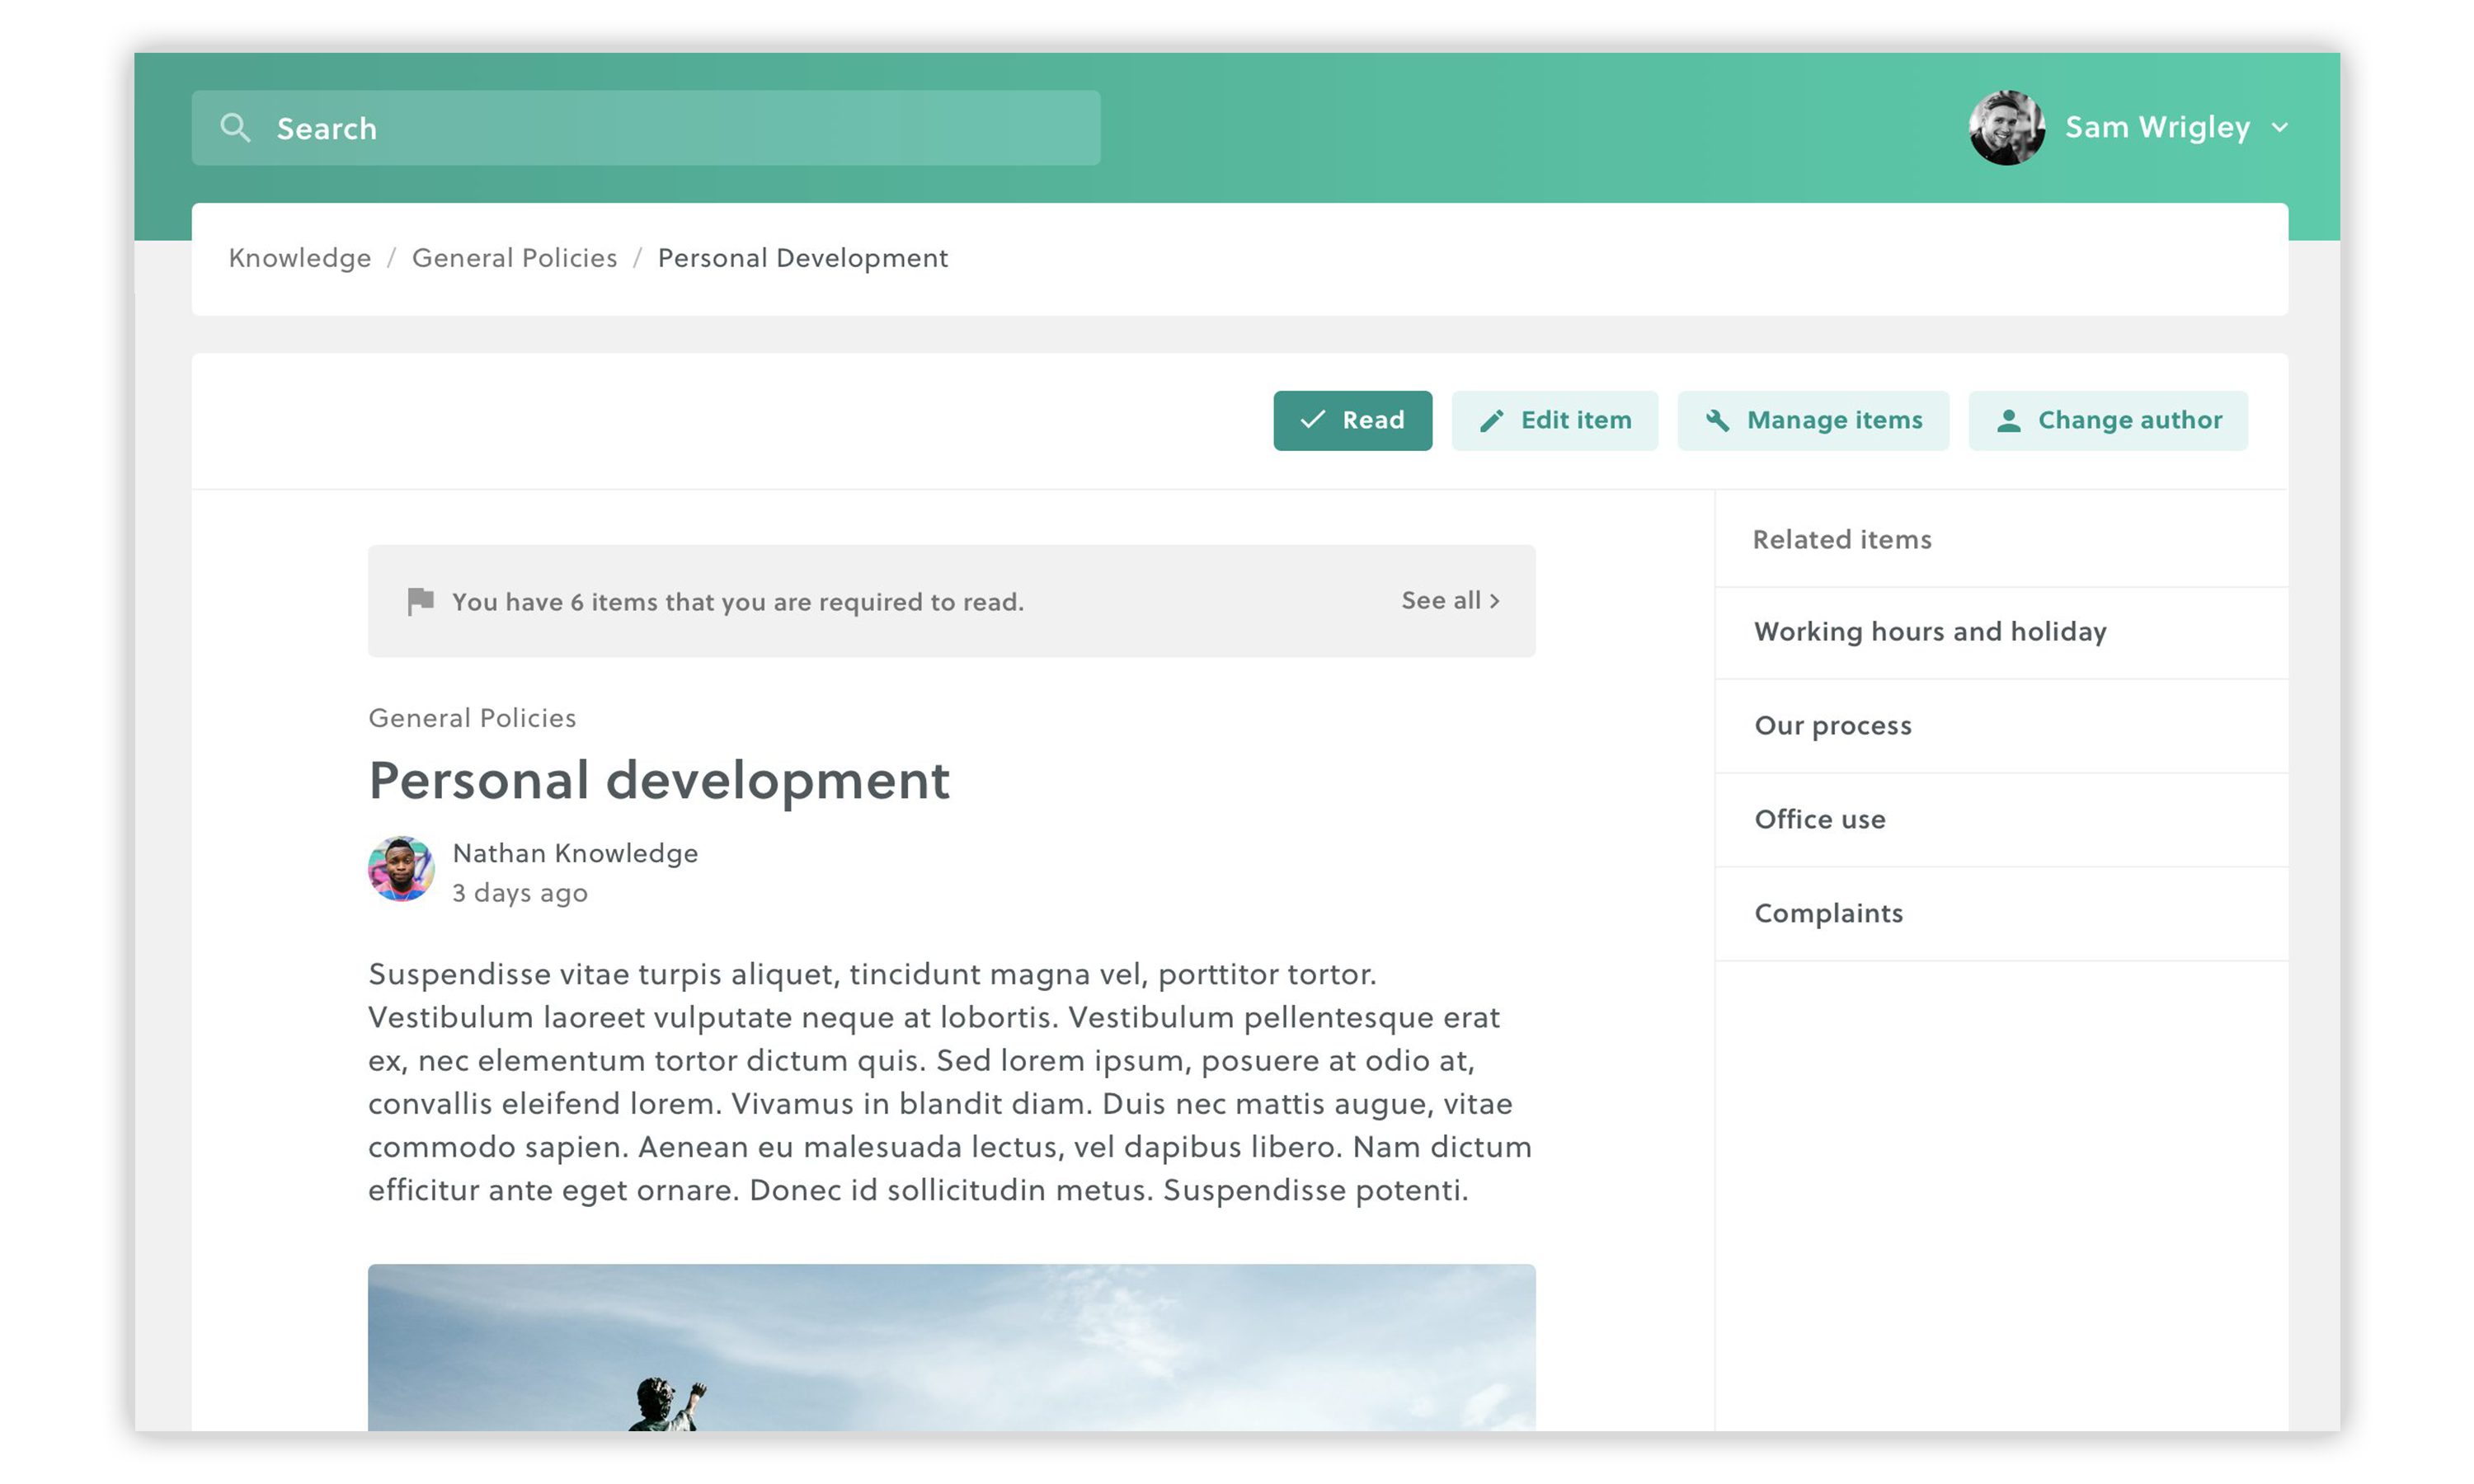The image size is (2474, 1484).
Task: Click the wrench icon on Manage items
Action: tap(1717, 420)
